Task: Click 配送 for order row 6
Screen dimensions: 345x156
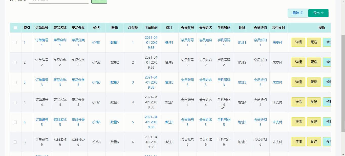Action: point(314,142)
